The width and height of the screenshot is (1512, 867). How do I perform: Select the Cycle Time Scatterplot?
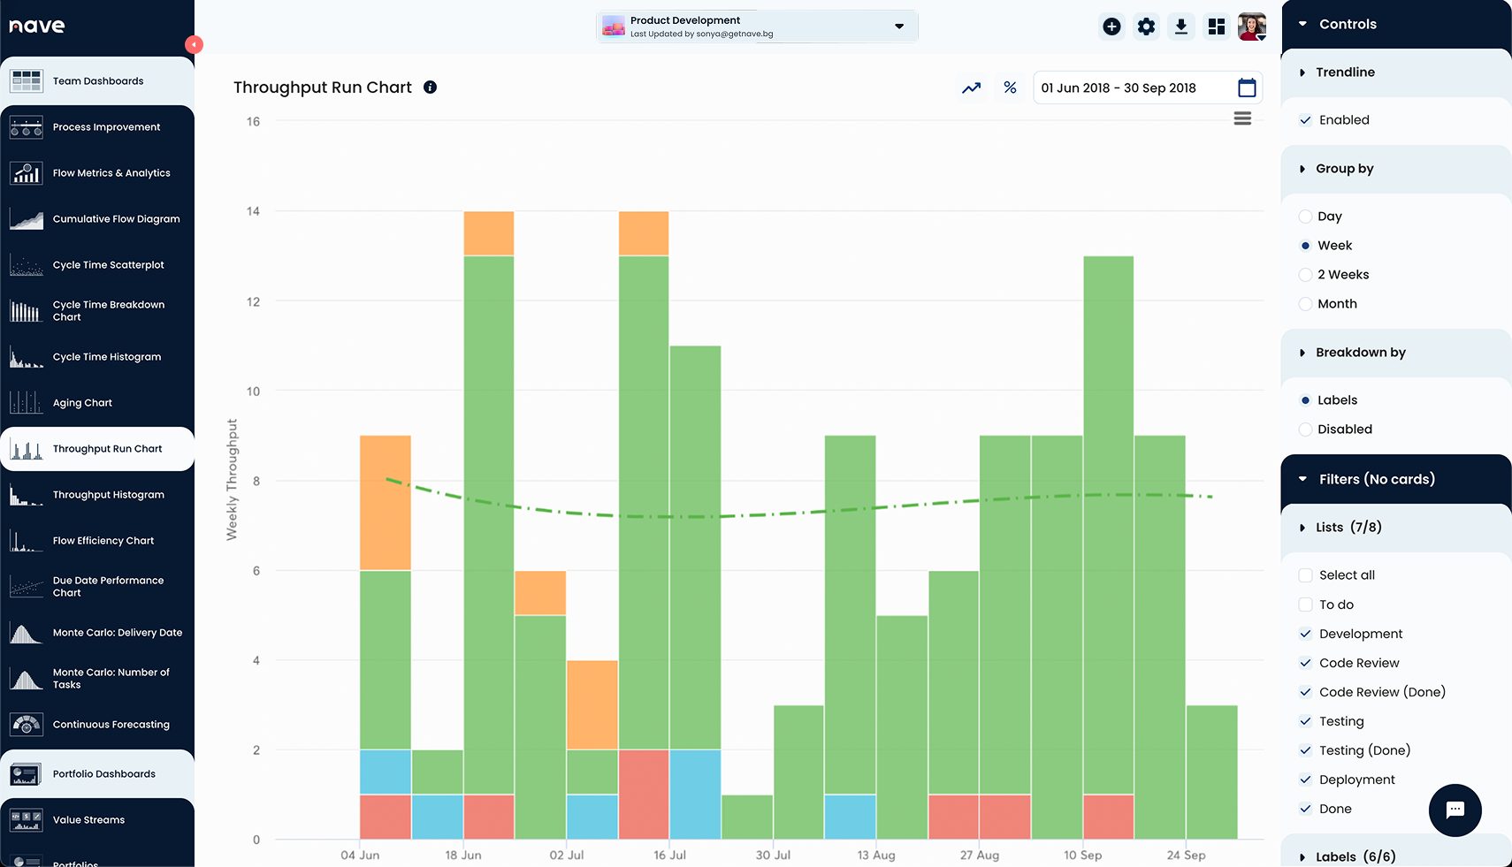(108, 264)
